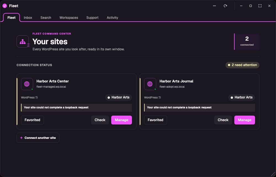Click the globe icon for Harbor Arts Center

pyautogui.click(x=27, y=84)
